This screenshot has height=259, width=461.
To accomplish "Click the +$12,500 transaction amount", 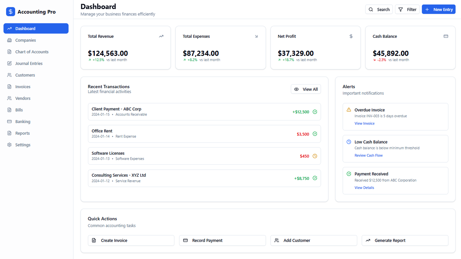I will click(301, 112).
